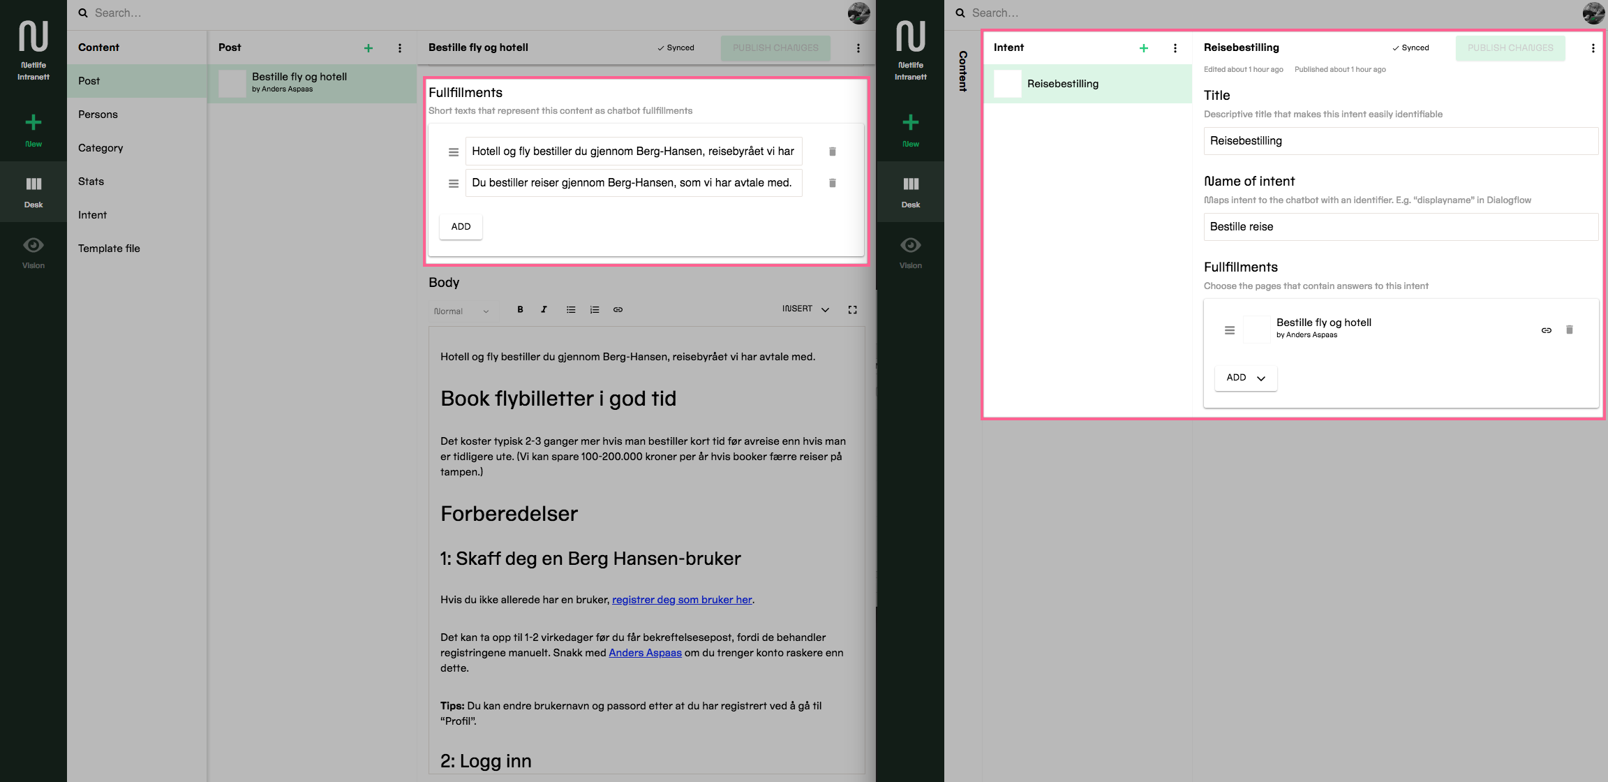Viewport: 1608px width, 782px height.
Task: Click the Name of intent input field
Action: tap(1400, 227)
